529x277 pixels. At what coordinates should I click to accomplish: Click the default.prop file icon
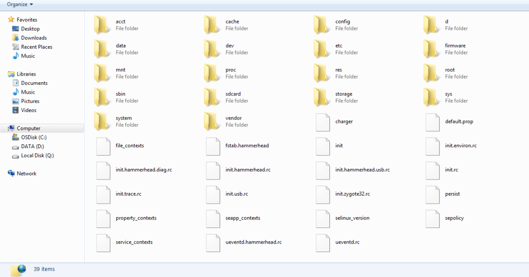433,122
